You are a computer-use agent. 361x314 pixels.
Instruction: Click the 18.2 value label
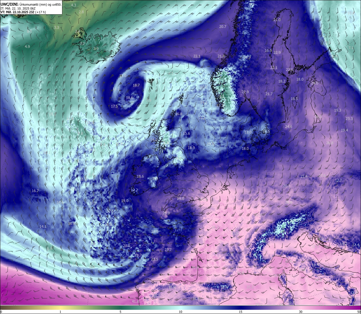pos(282,81)
